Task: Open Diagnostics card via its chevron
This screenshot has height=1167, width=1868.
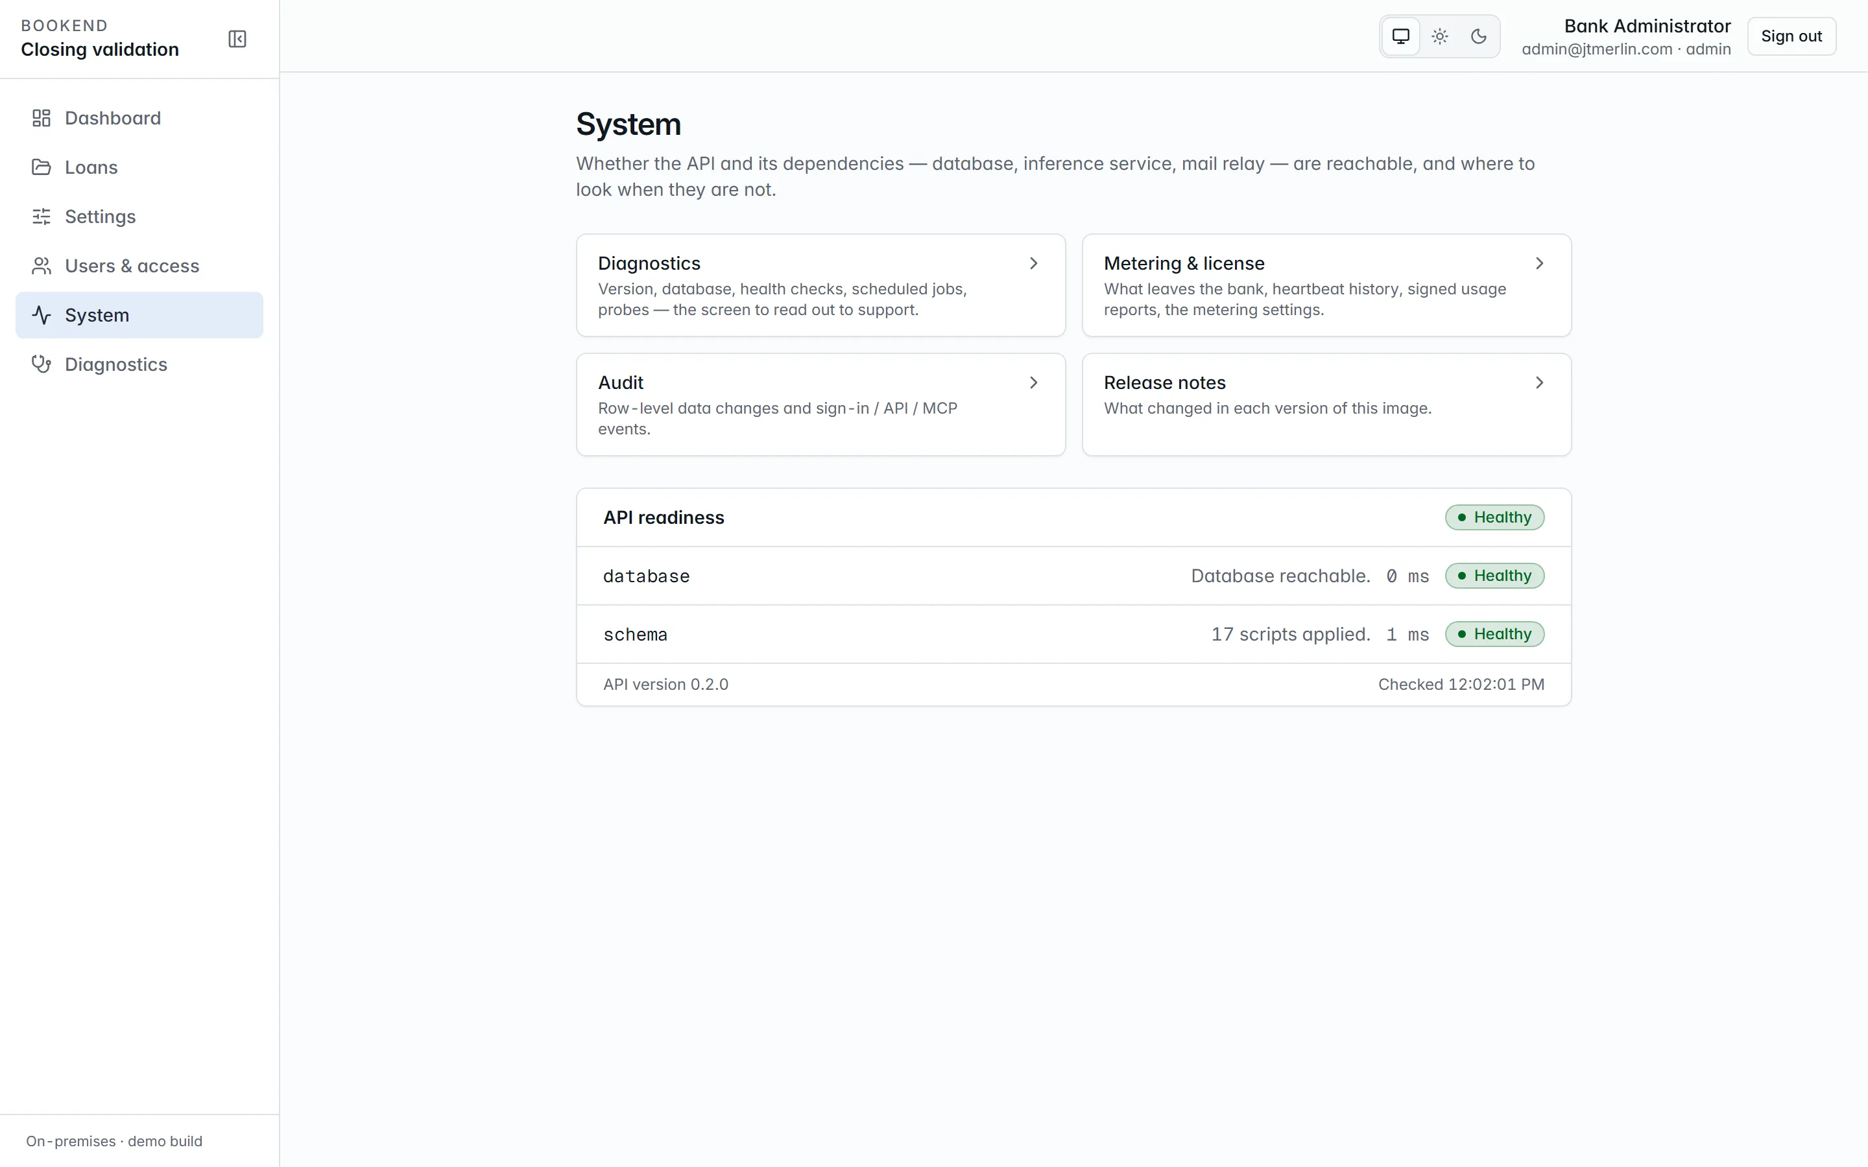Action: click(1034, 263)
